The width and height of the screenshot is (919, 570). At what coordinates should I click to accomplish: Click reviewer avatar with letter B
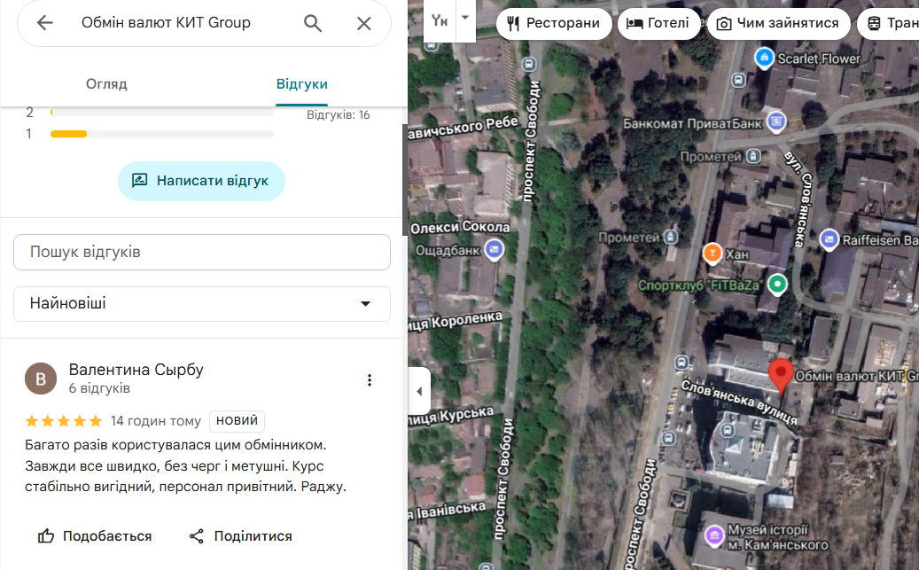click(x=41, y=379)
